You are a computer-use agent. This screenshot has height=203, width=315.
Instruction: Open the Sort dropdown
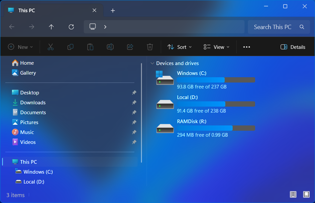click(x=180, y=47)
